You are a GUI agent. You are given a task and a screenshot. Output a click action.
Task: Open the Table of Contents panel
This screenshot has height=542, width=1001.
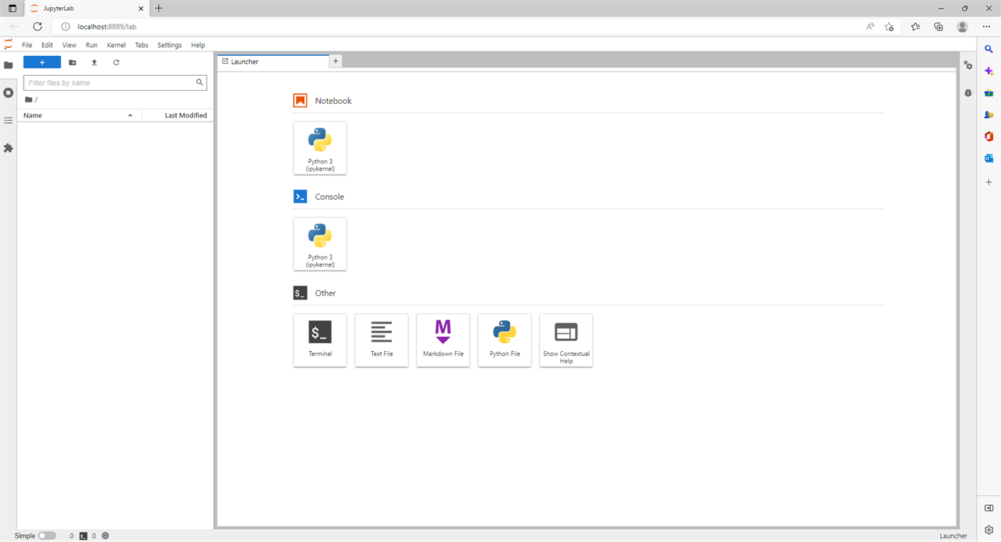point(9,120)
